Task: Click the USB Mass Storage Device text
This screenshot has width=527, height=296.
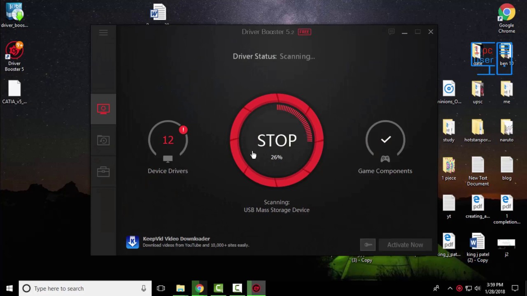Action: point(277,210)
